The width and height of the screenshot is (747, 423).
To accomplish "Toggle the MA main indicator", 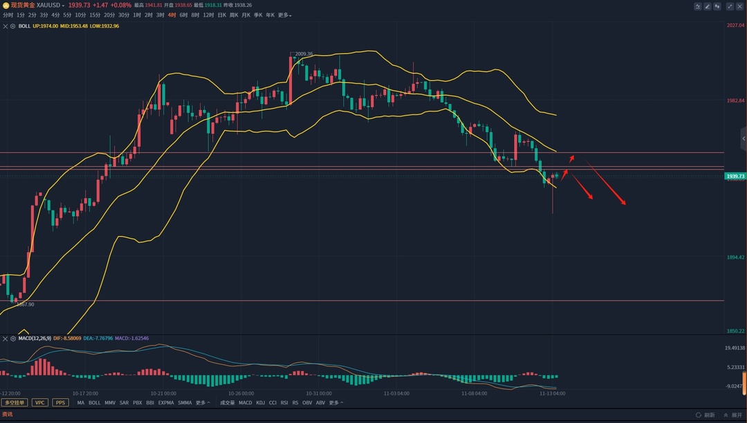I will pyautogui.click(x=81, y=403).
